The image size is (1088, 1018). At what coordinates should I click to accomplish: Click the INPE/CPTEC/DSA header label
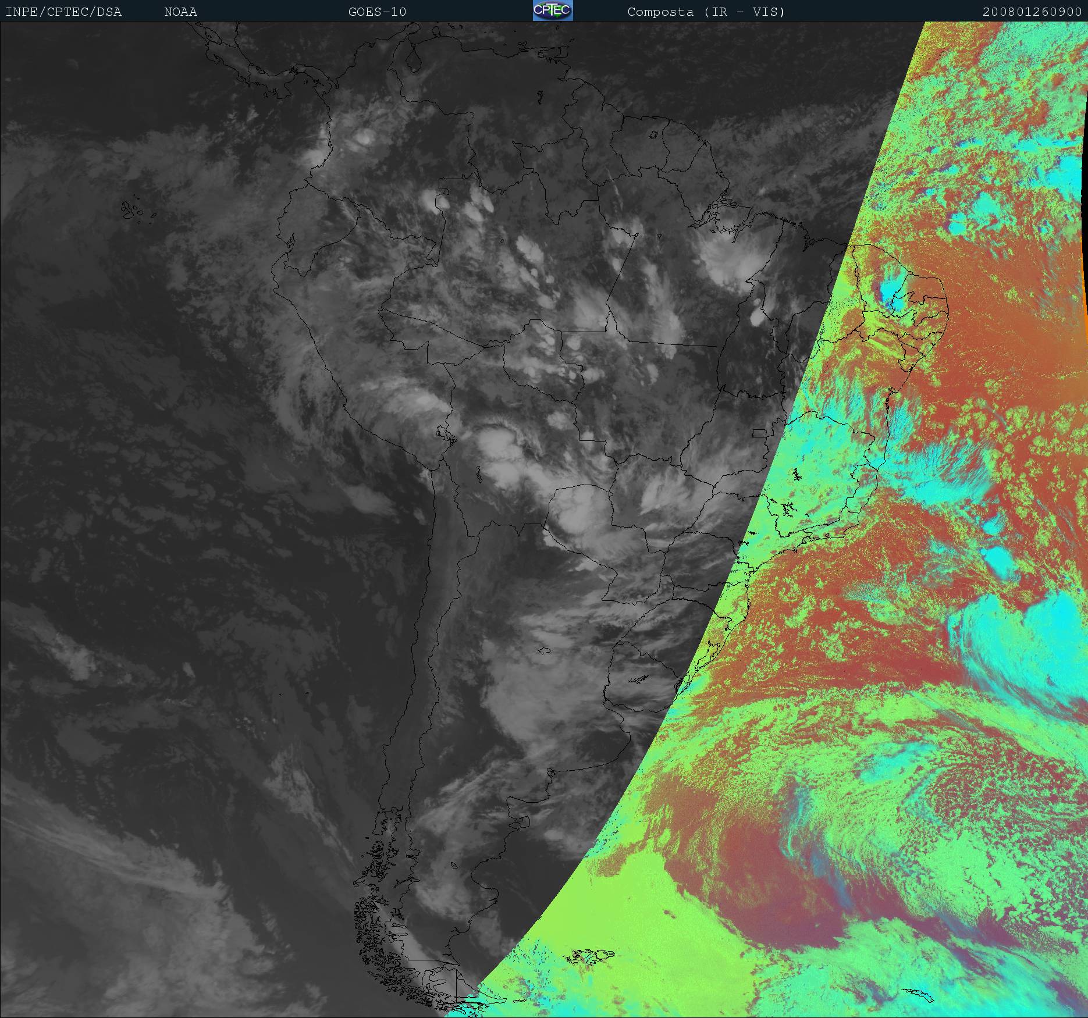click(x=63, y=12)
